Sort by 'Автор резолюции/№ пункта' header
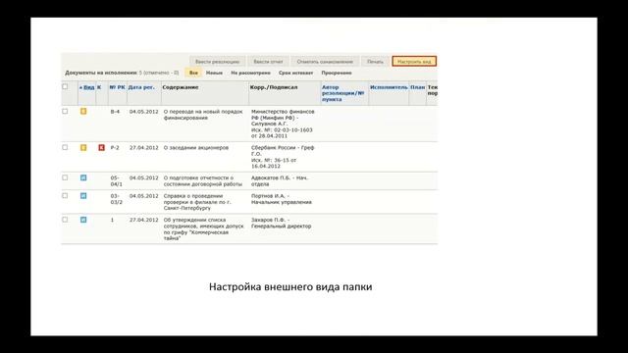The image size is (628, 353). 342,93
